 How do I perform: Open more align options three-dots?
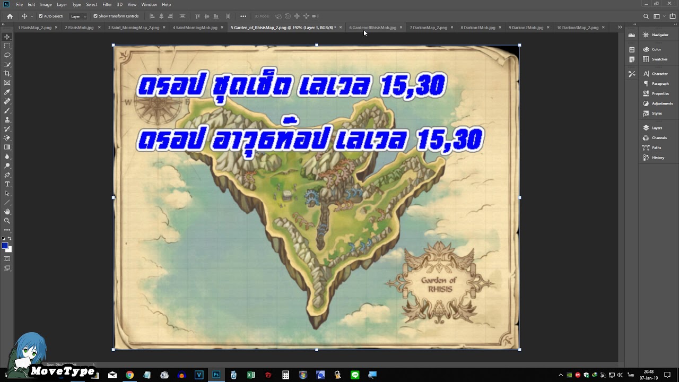coord(243,16)
